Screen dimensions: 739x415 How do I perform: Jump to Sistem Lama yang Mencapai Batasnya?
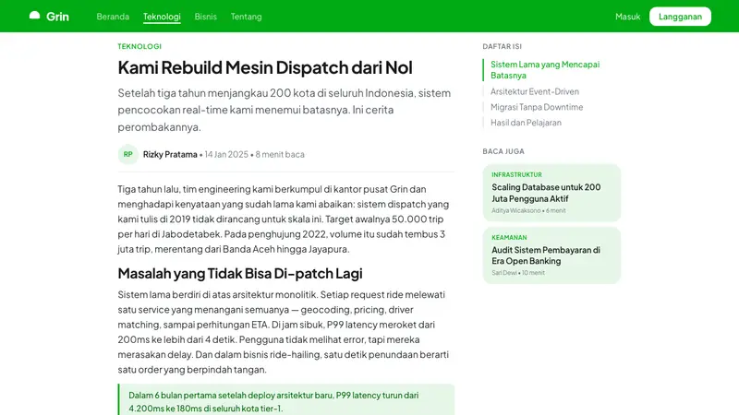pyautogui.click(x=545, y=70)
